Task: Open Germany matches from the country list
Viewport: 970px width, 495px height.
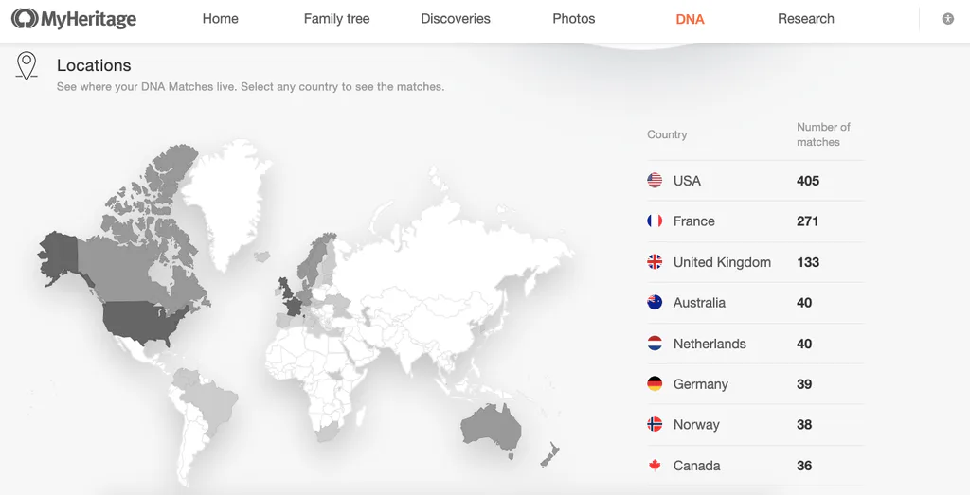Action: (755, 383)
